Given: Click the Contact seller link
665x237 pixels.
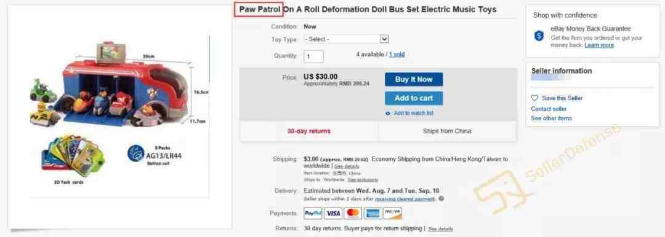Looking at the screenshot, I should [x=549, y=109].
